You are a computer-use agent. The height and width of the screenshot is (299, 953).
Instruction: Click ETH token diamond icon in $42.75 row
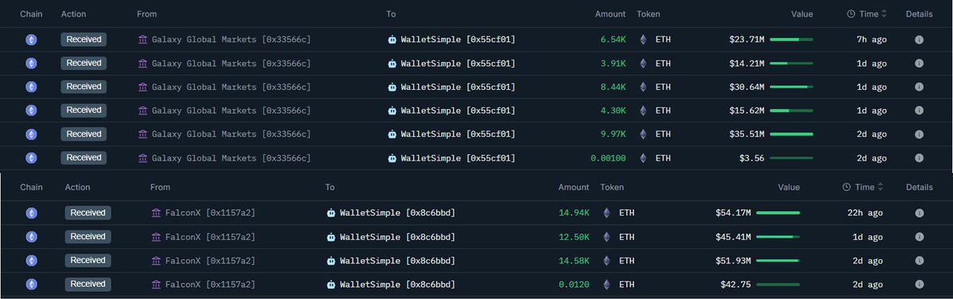pyautogui.click(x=606, y=284)
